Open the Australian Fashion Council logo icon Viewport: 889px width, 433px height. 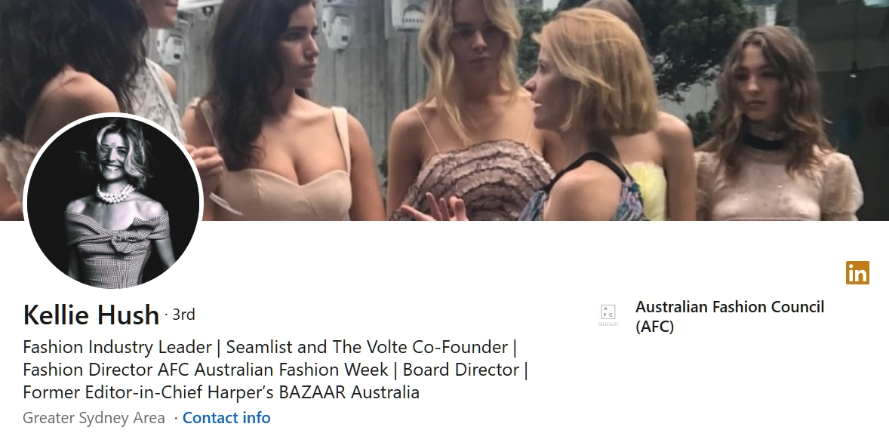[x=608, y=315]
